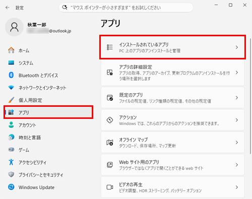Open アクセシビリティ settings
The image size is (252, 199).
(48, 162)
